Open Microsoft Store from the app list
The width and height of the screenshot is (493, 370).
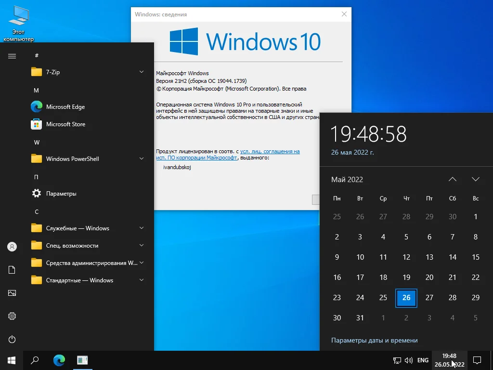click(x=65, y=124)
